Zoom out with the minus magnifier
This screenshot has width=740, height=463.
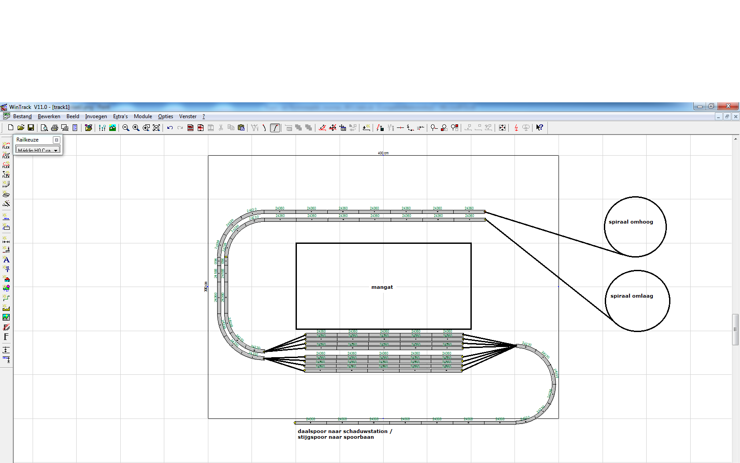(126, 127)
